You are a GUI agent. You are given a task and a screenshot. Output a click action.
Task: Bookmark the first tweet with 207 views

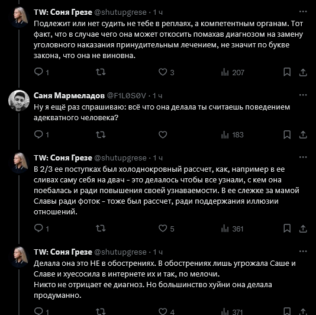click(287, 72)
